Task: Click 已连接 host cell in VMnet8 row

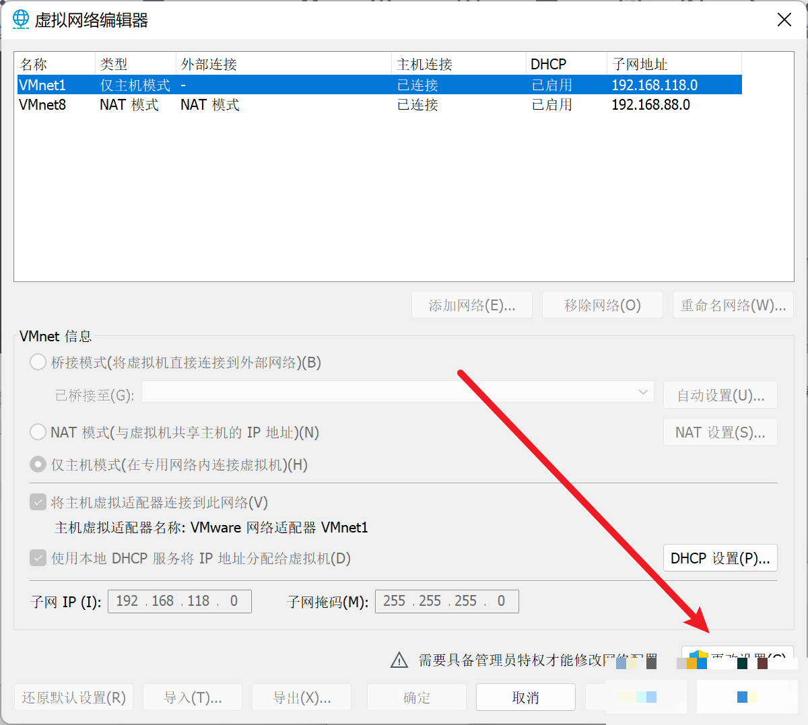Action: tap(417, 104)
